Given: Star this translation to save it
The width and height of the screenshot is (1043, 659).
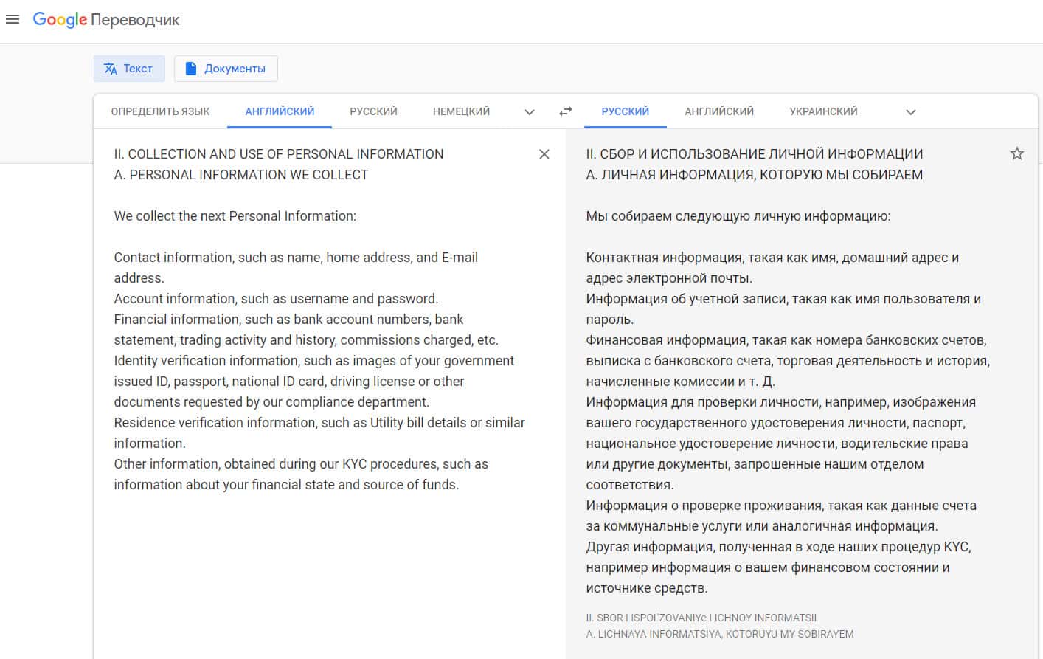Looking at the screenshot, I should [x=1017, y=153].
